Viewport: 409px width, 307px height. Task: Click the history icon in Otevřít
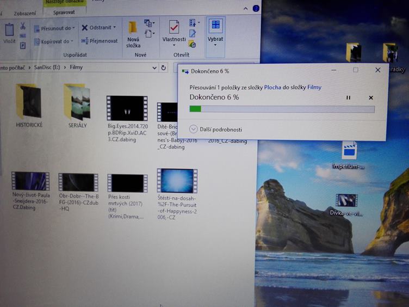pos(193,45)
